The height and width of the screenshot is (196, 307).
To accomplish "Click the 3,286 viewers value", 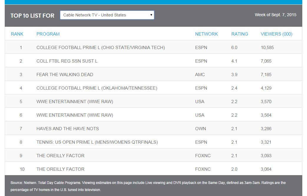I will [x=266, y=129].
